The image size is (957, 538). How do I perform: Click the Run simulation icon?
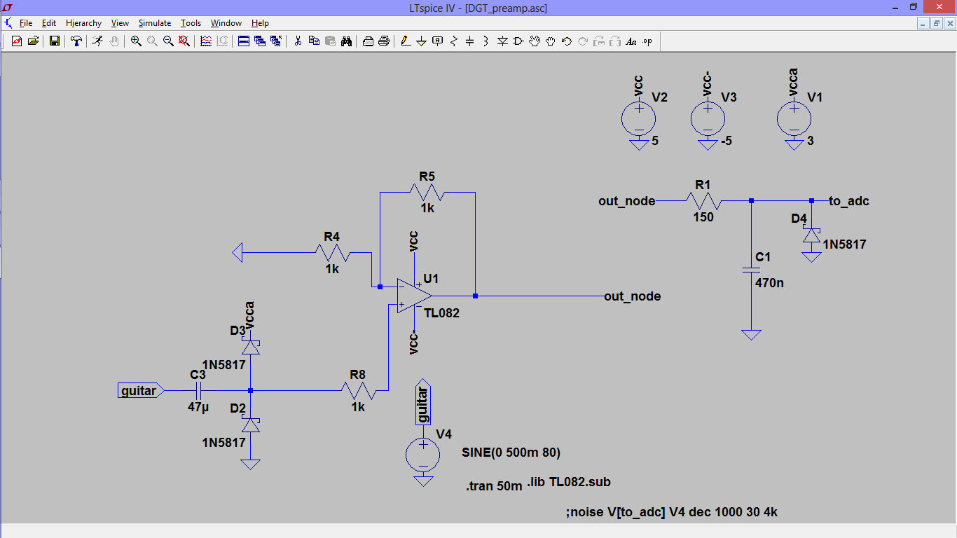tap(97, 41)
